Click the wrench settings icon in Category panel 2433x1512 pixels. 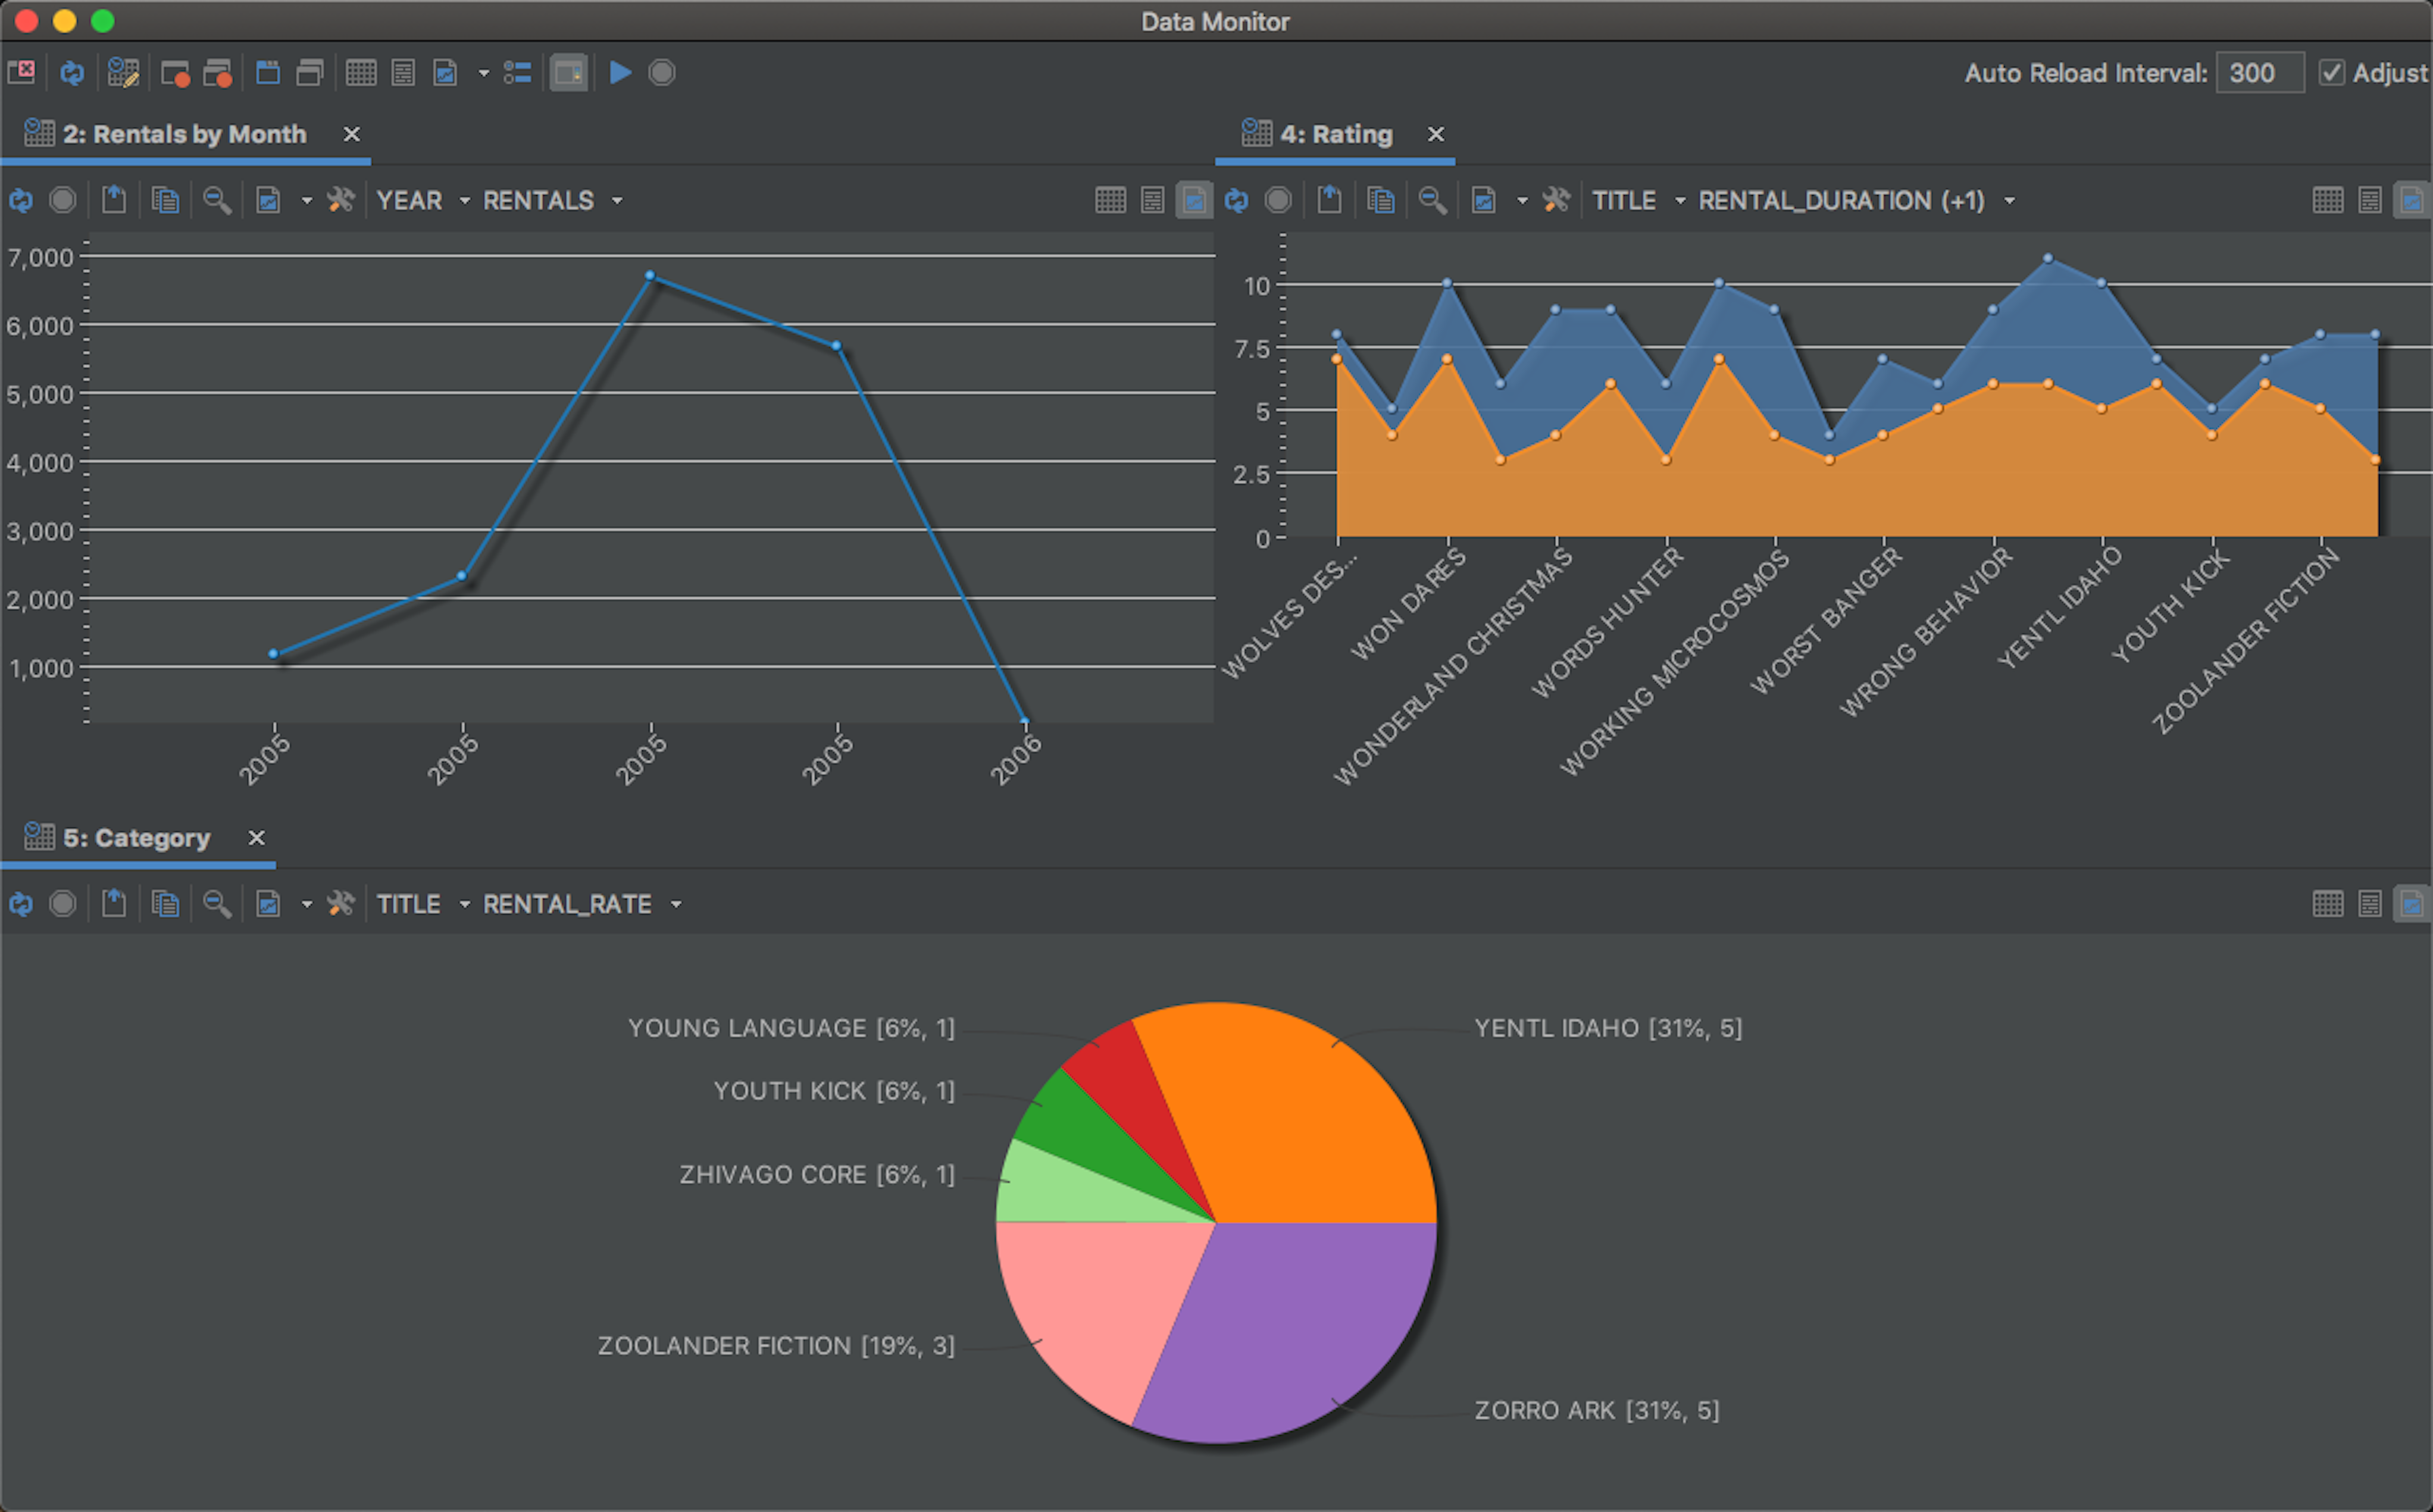point(340,903)
